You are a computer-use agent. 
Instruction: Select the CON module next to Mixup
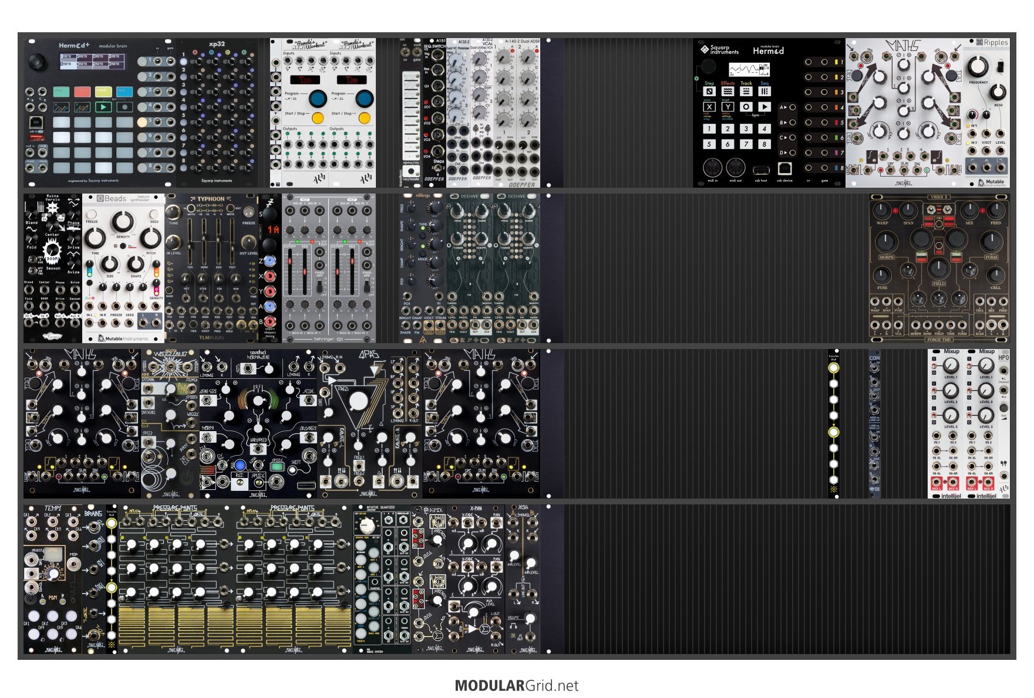875,423
